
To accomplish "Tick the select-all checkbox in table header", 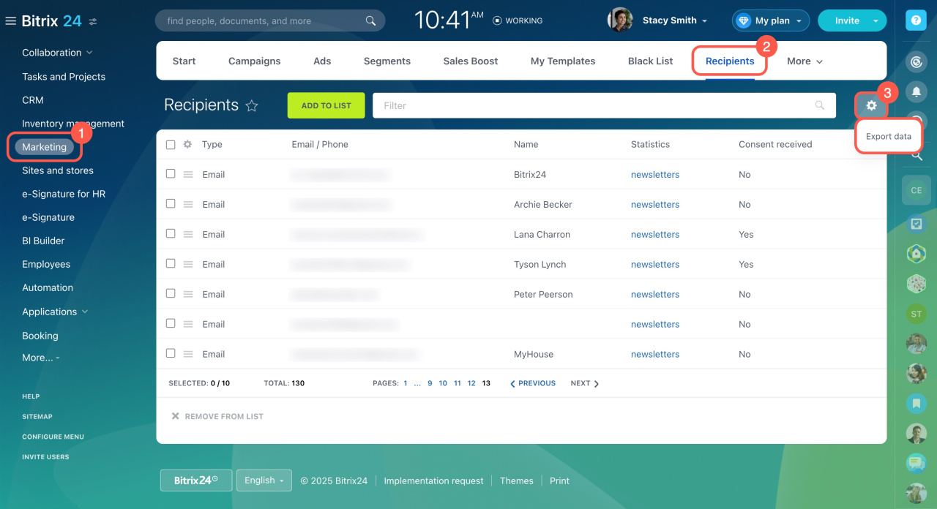I will click(x=171, y=145).
